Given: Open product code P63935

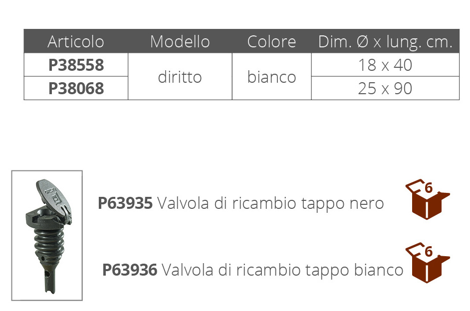Looking at the screenshot, I should 125,203.
